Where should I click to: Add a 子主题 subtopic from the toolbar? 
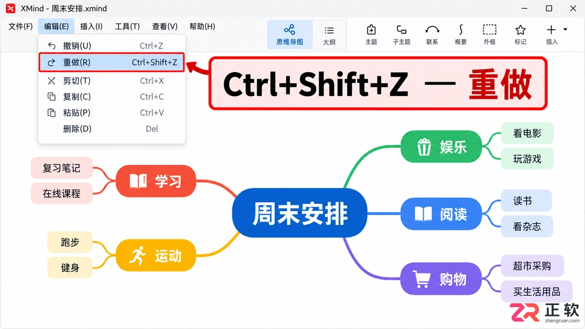(x=401, y=35)
